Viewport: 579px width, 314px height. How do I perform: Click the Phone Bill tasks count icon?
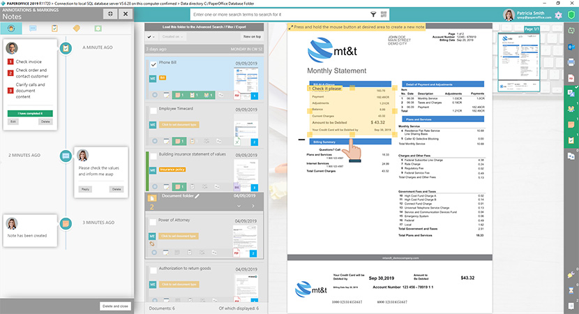tap(194, 96)
